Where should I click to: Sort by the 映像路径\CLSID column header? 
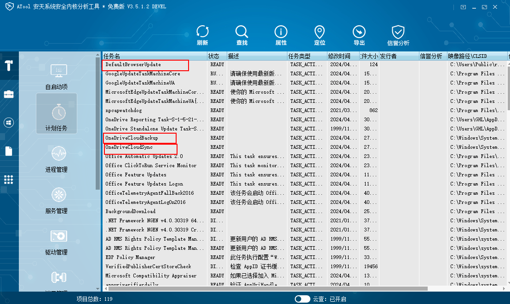point(477,56)
